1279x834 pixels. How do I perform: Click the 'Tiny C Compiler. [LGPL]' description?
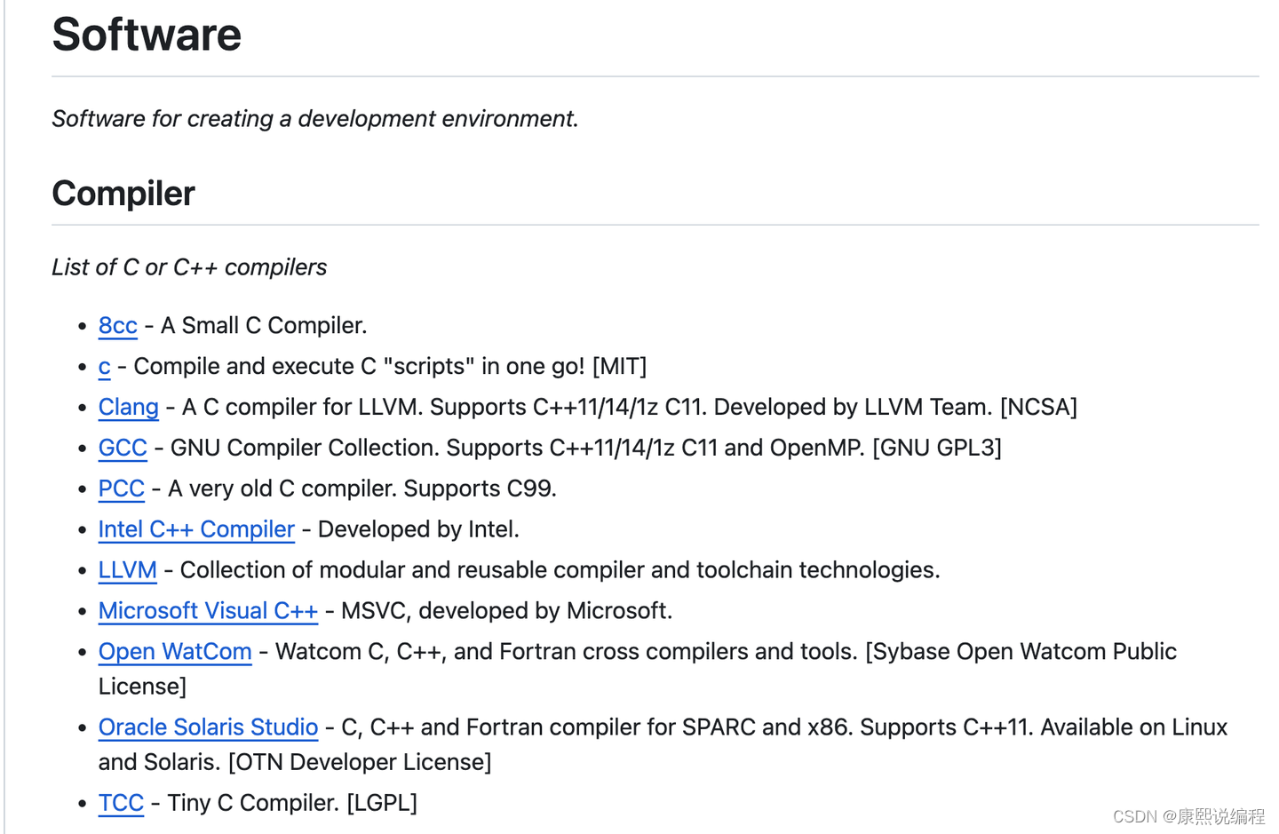tap(292, 803)
